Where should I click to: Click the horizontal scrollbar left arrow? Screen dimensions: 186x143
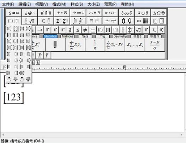(x=3, y=135)
